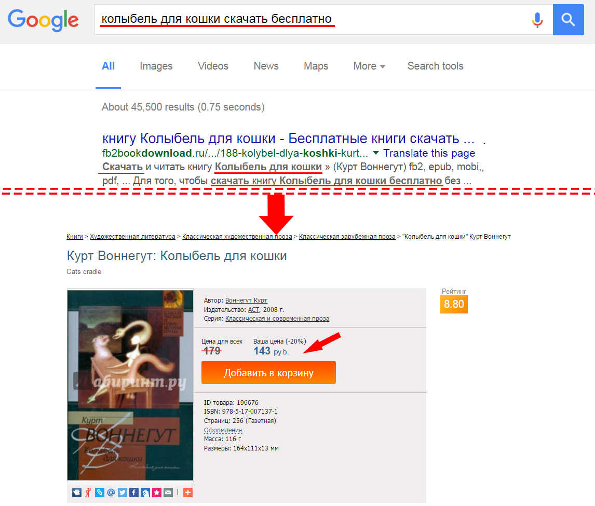This screenshot has width=595, height=506.
Task: Click the voice search microphone icon
Action: click(537, 20)
